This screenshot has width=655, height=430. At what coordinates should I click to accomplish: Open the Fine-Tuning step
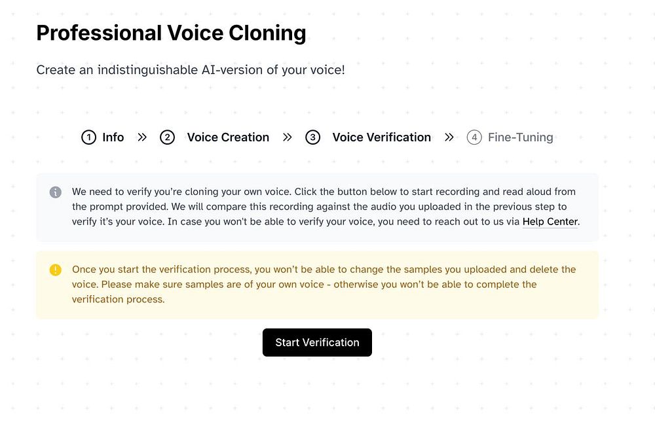click(x=521, y=137)
